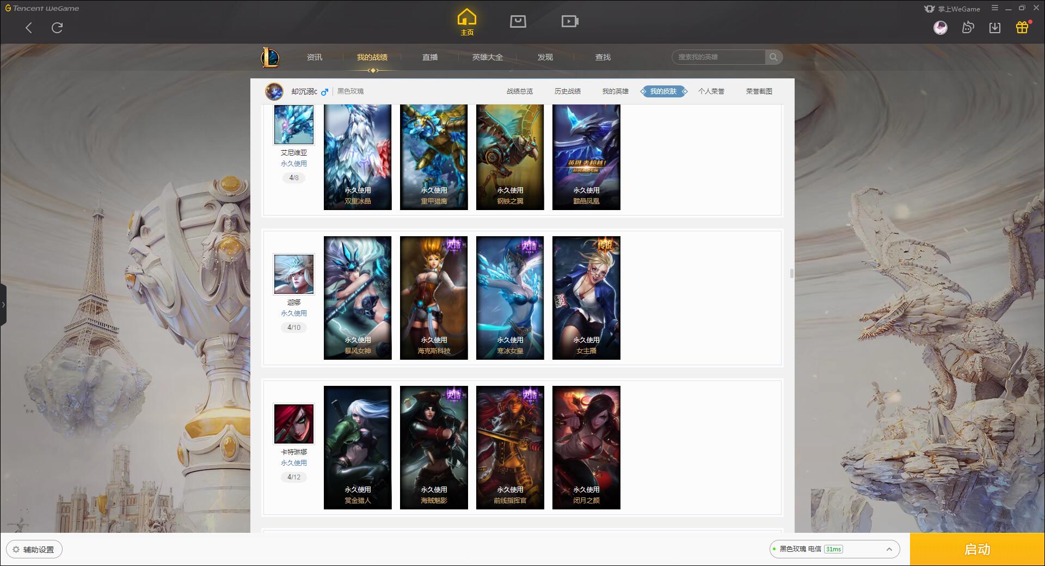Open the 双重冰晶 skin card

[x=358, y=157]
